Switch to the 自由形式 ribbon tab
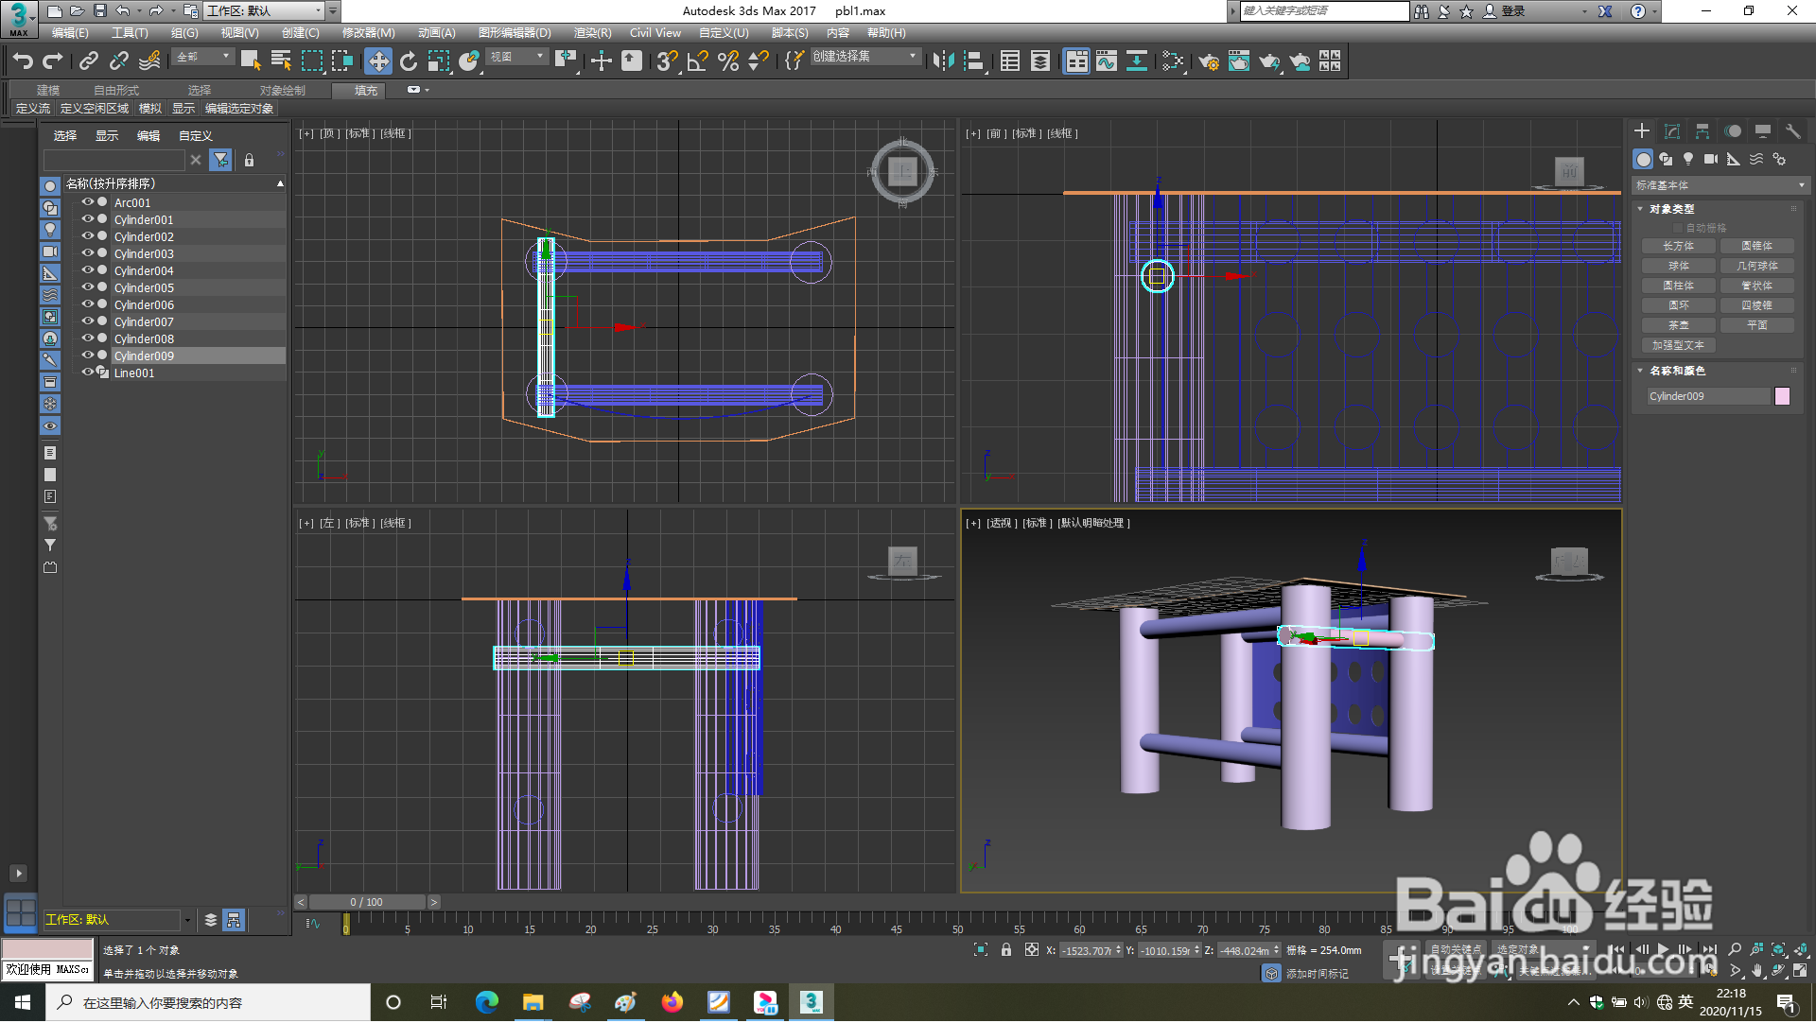 (x=115, y=91)
